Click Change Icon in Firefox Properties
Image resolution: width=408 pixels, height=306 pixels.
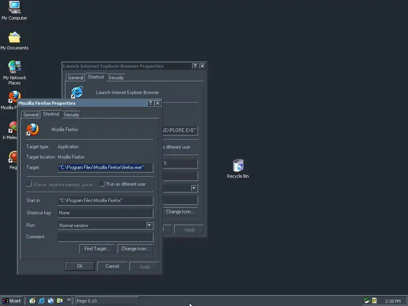click(135, 249)
